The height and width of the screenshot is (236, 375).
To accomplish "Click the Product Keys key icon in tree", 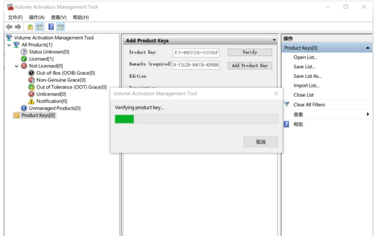I will (17, 115).
